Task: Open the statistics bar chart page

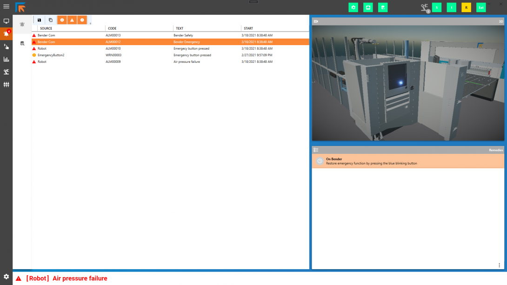Action: click(6, 59)
